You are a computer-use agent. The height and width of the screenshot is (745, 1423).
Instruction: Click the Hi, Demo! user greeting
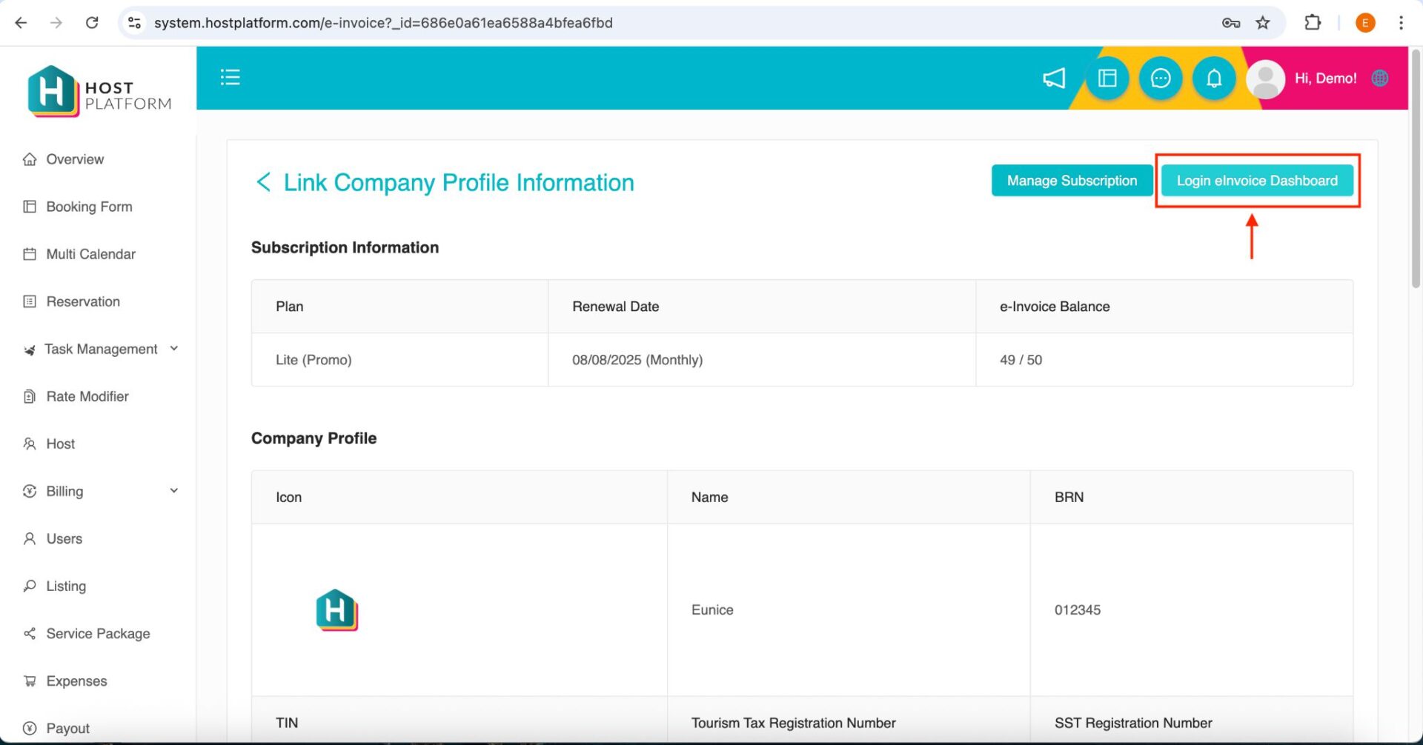pos(1325,78)
